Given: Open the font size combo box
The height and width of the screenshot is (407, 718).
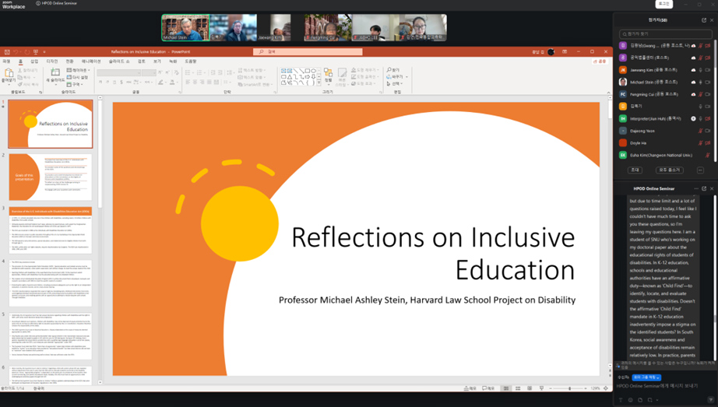Looking at the screenshot, I should click(150, 73).
